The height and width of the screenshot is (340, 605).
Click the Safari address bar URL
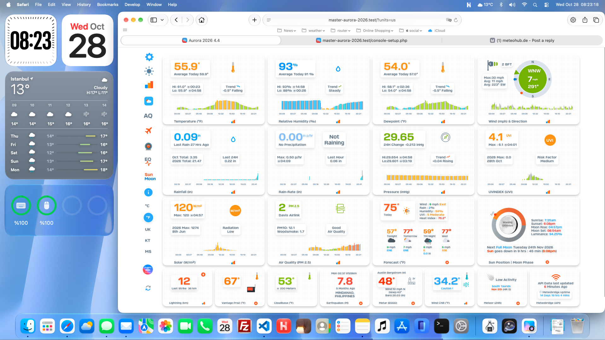click(x=362, y=20)
